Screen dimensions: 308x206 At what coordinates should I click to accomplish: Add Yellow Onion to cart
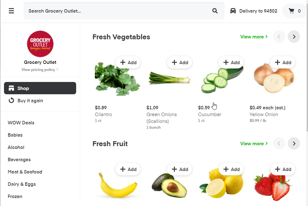point(283,62)
